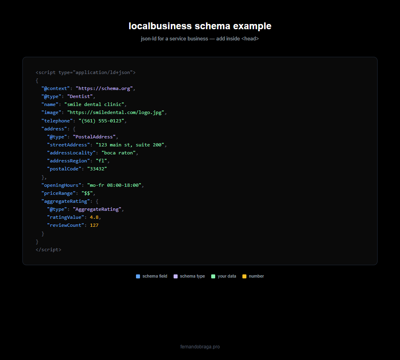Click the "smile dental clinic" value
The image size is (400, 360).
point(94,105)
